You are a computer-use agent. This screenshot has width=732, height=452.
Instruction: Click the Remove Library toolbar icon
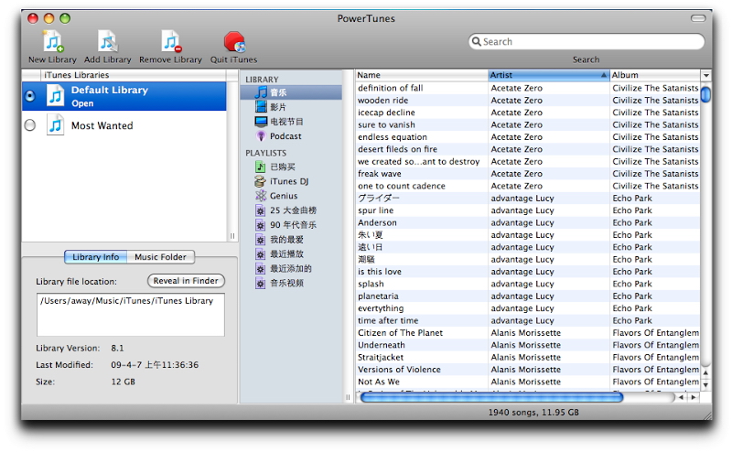(170, 42)
